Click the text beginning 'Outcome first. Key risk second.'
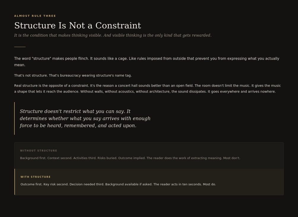Image resolution: width=298 pixels, height=217 pixels. [x=118, y=184]
